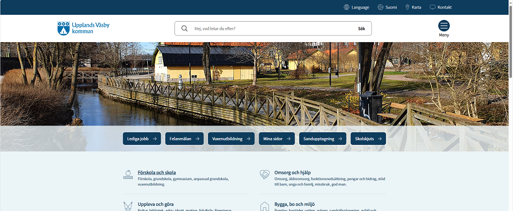Viewport: 513px width, 211px height.
Task: Click the Sök button
Action: click(x=361, y=29)
